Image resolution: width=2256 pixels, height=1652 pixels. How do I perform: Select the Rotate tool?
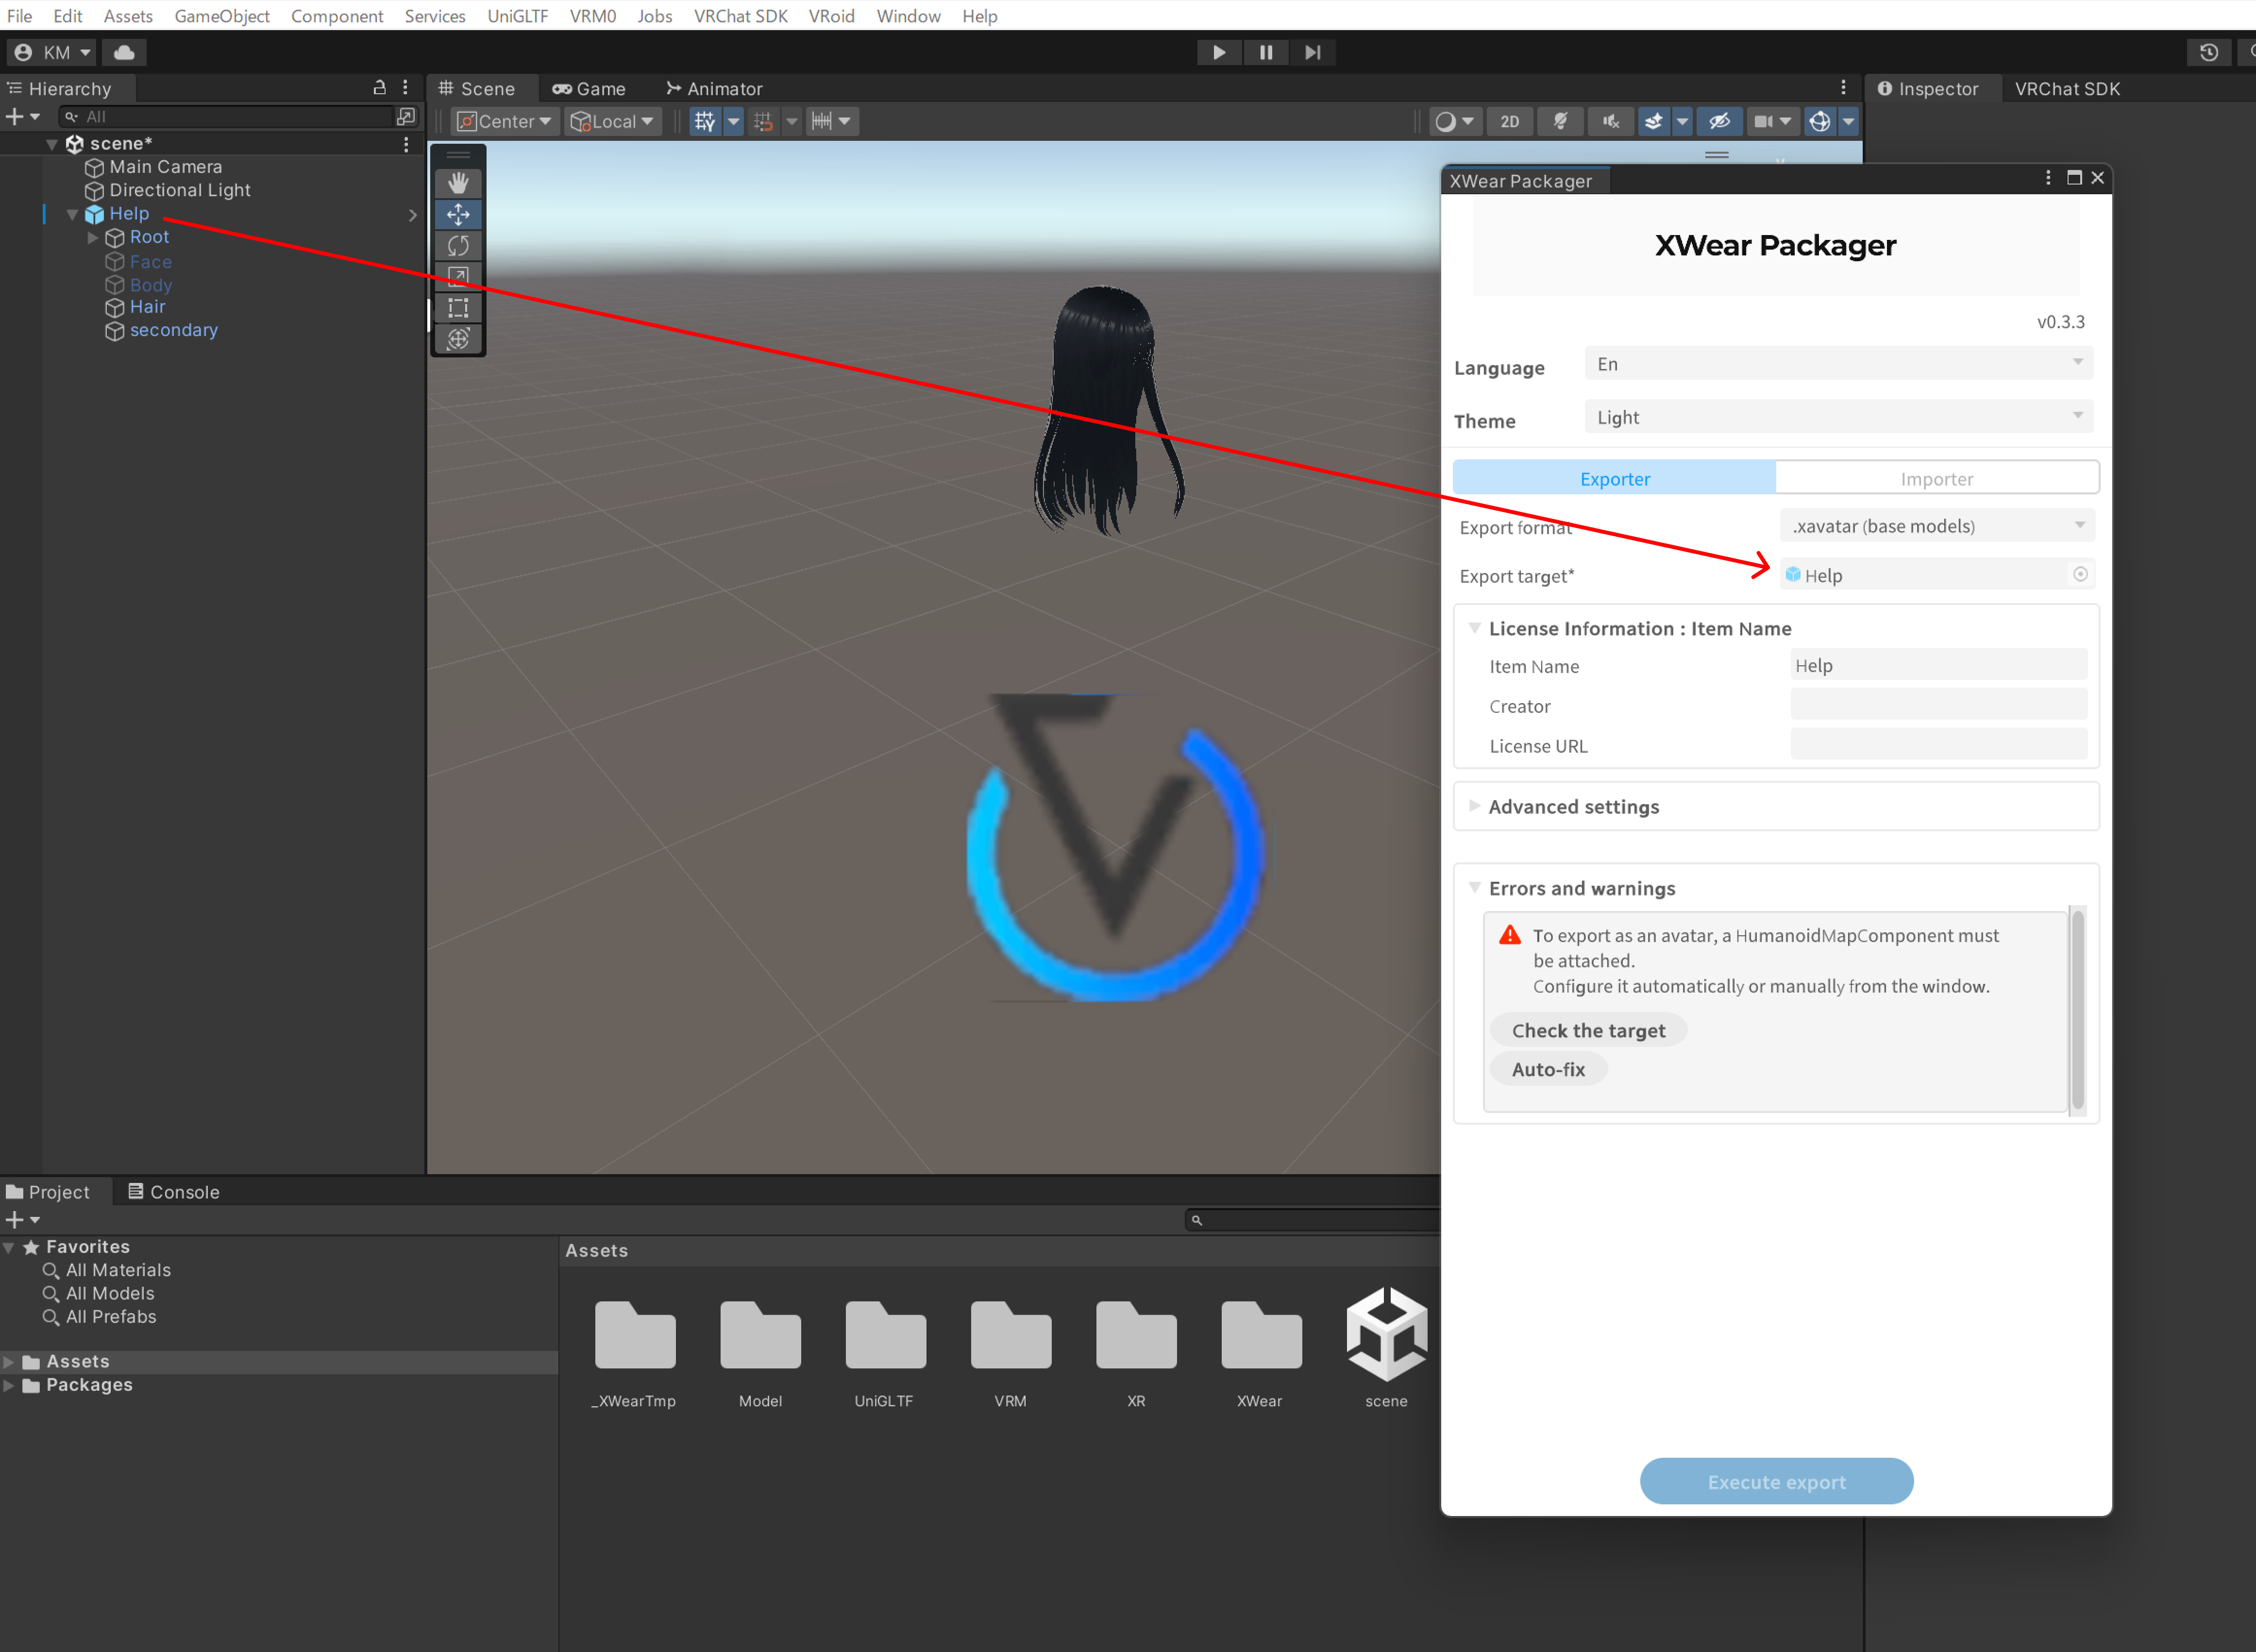[458, 245]
